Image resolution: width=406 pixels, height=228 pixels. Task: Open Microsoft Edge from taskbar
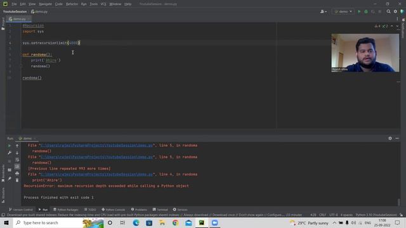pyautogui.click(x=136, y=222)
